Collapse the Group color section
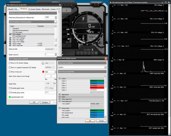The height and width of the screenshot is (136, 171). click(60, 108)
